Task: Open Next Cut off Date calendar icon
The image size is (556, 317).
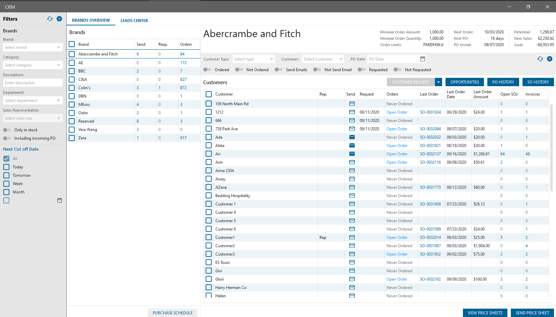Action: tap(60, 200)
